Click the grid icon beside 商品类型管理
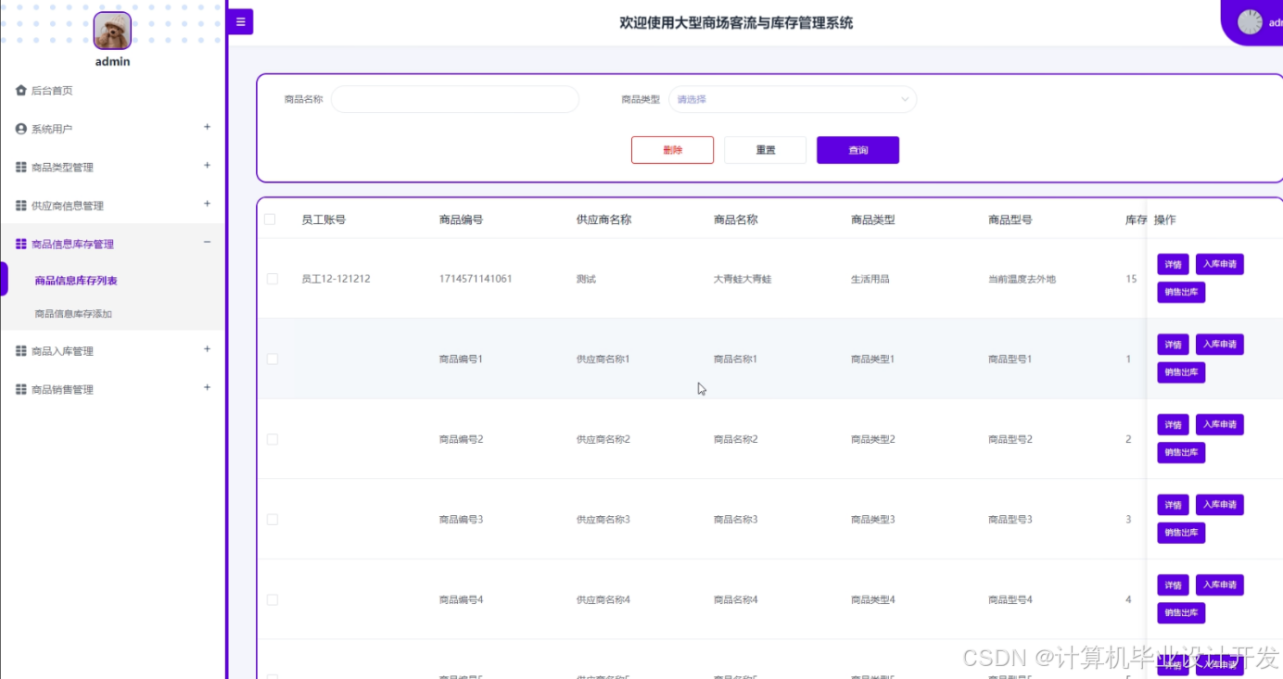The image size is (1283, 679). [x=21, y=168]
